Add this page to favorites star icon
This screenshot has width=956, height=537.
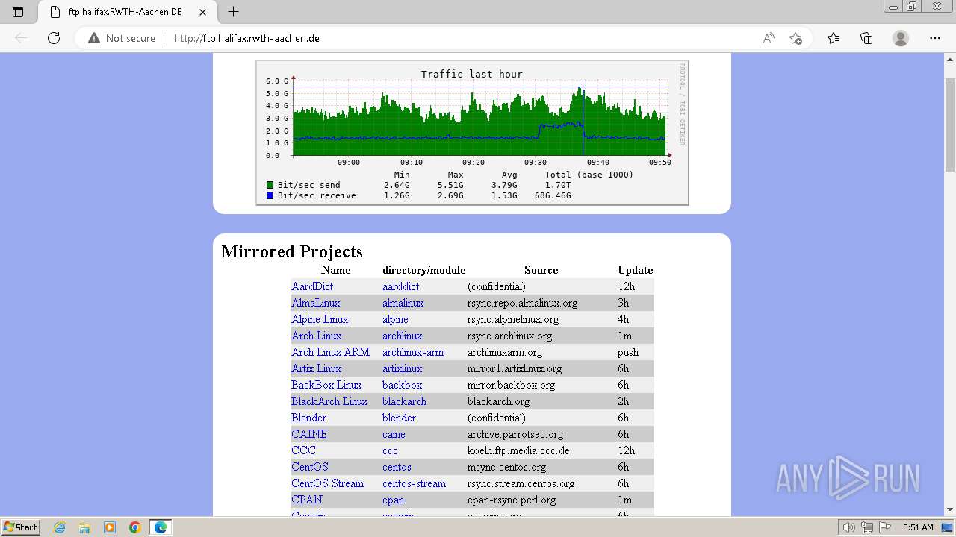click(x=795, y=38)
